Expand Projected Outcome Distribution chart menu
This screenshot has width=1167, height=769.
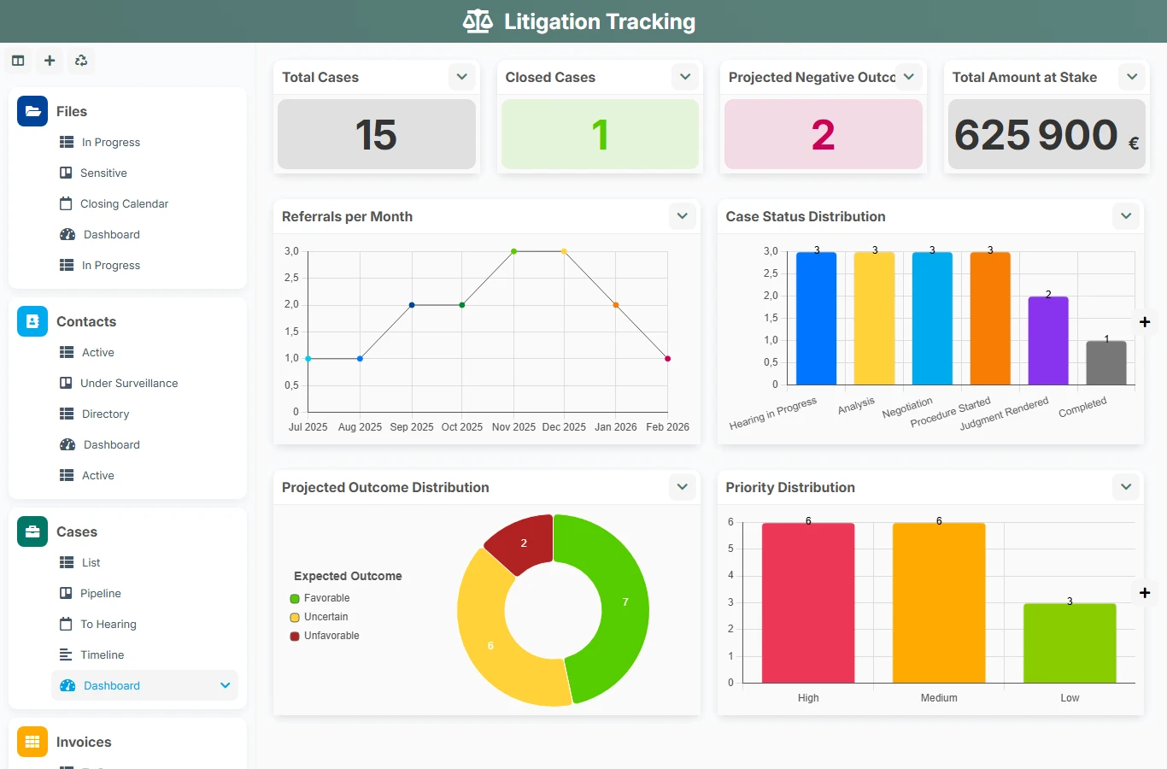683,487
